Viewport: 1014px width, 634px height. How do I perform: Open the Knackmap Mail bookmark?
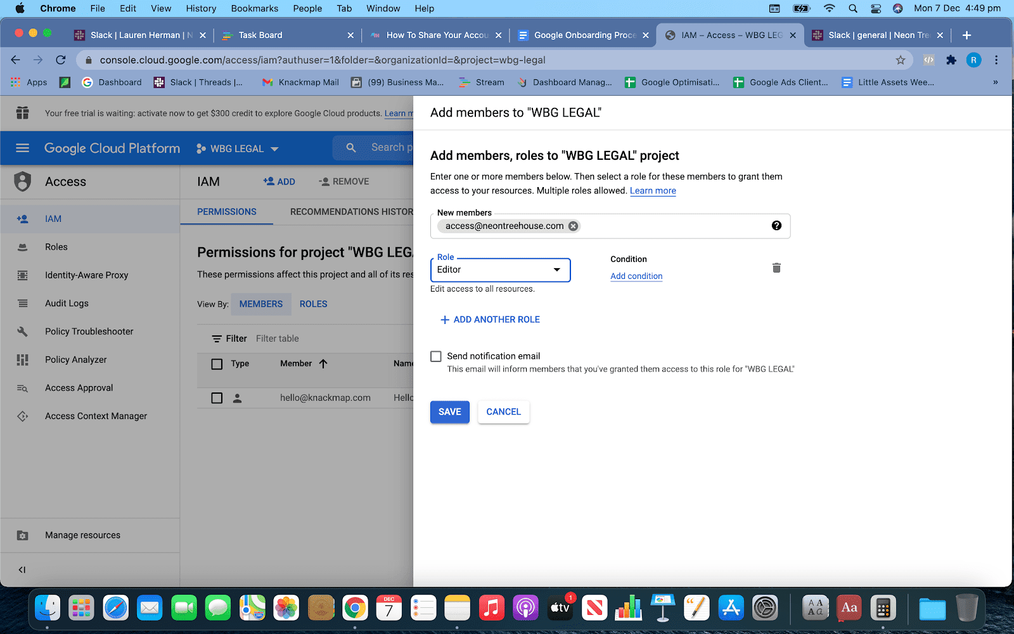[x=300, y=82]
